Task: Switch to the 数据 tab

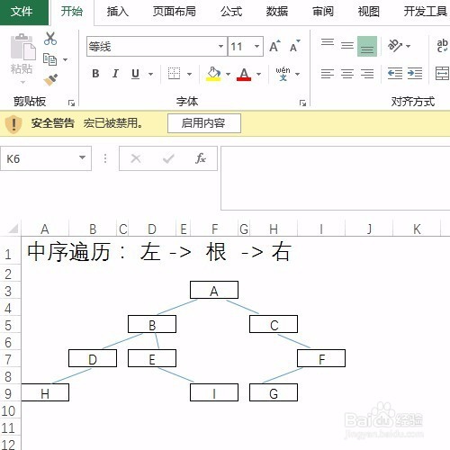Action: [x=277, y=12]
